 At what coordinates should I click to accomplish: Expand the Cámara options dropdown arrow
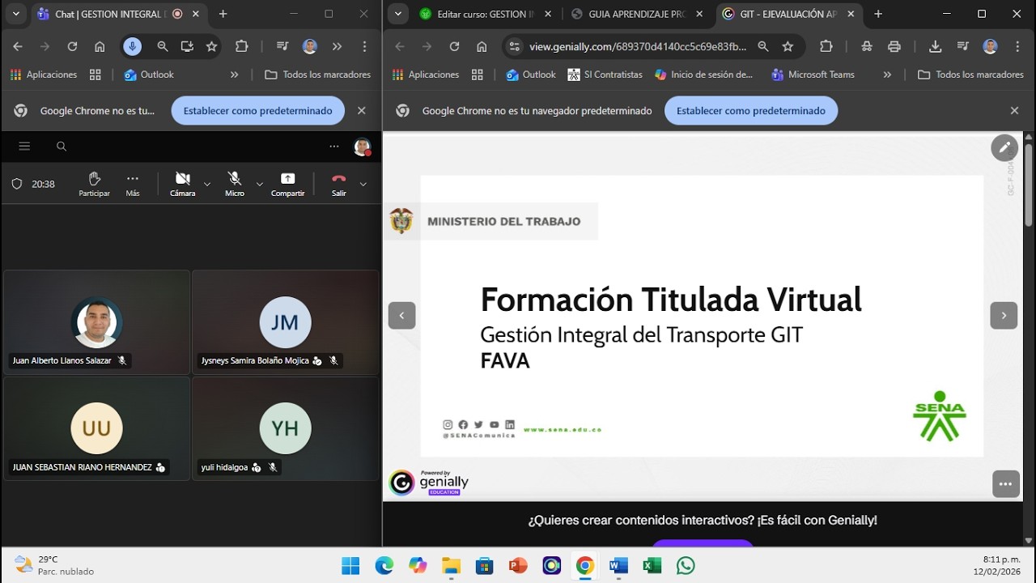point(207,185)
